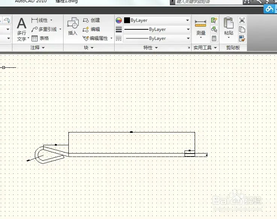This screenshot has width=277, height=219.
Task: Click the object color wheel icon
Action: point(119,20)
